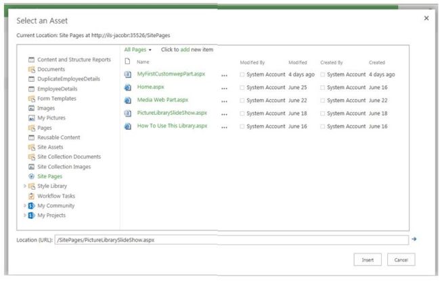The height and width of the screenshot is (281, 440).
Task: Click the How To Use This Library.aspx file icon
Action: [x=128, y=126]
